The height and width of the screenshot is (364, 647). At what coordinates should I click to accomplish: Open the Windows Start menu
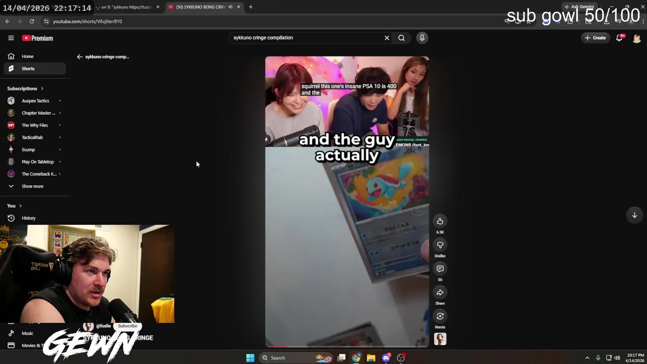click(x=250, y=358)
